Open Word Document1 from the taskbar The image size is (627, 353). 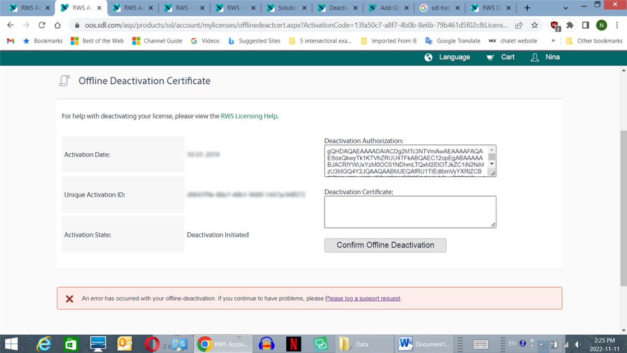click(424, 344)
